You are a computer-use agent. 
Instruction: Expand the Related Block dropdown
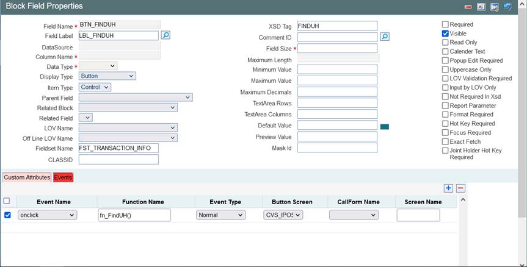coord(128,107)
